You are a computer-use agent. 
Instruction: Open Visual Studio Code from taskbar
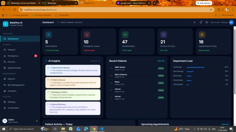pyautogui.click(x=101, y=129)
